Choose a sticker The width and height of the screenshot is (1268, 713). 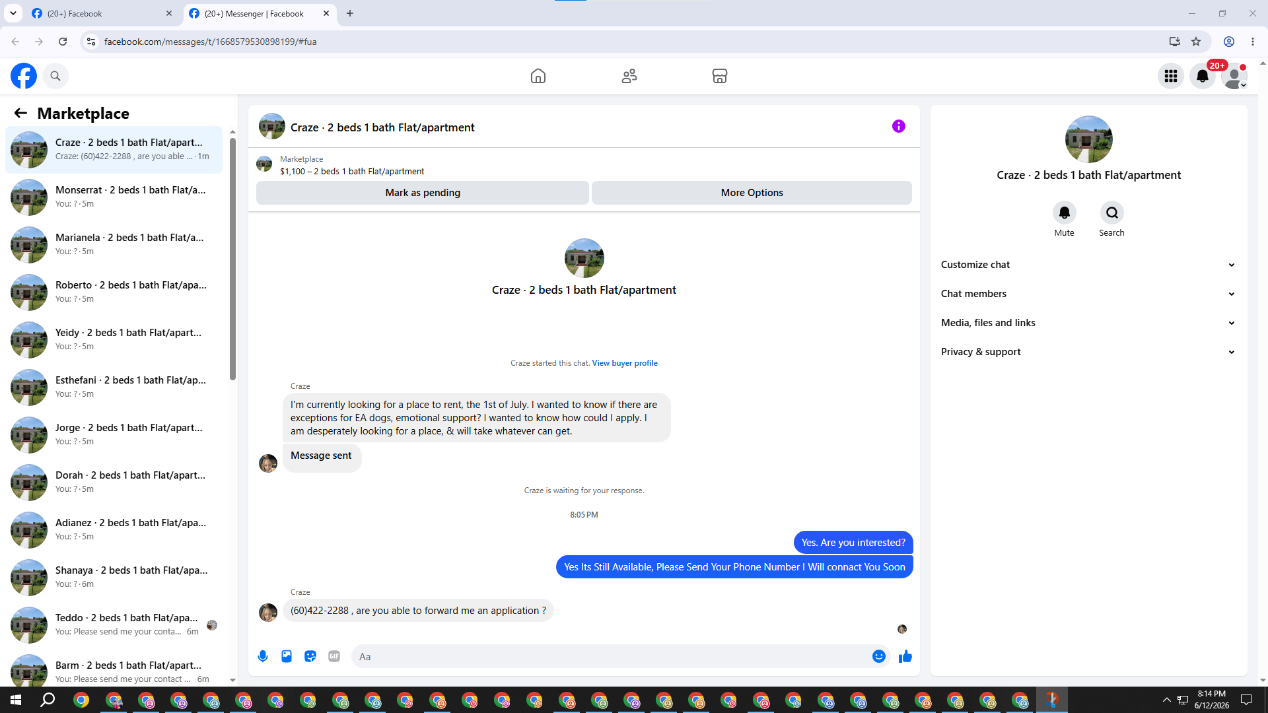tap(310, 656)
